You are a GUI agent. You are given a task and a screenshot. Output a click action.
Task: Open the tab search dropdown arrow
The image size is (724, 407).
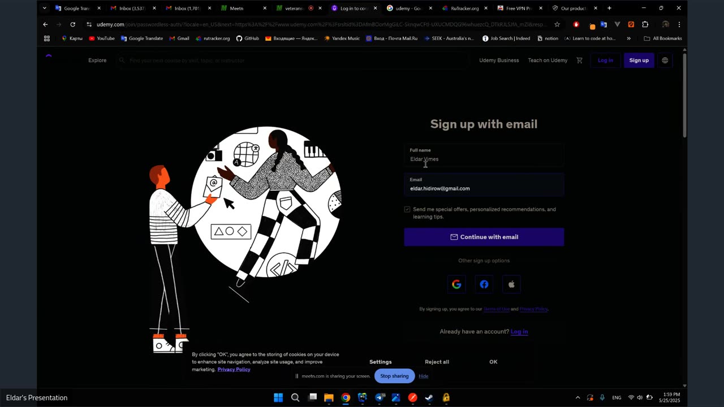(x=44, y=8)
